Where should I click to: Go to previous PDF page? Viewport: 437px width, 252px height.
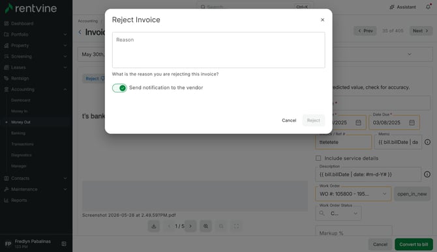coord(169,226)
